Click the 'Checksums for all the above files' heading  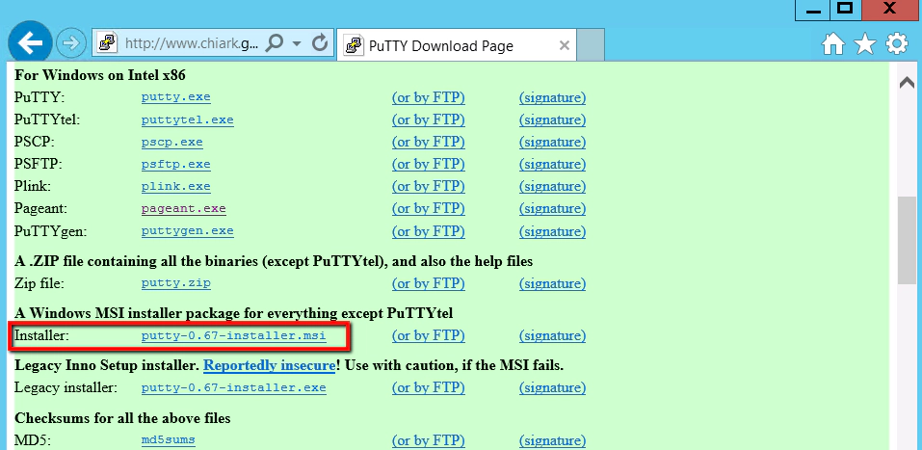122,418
